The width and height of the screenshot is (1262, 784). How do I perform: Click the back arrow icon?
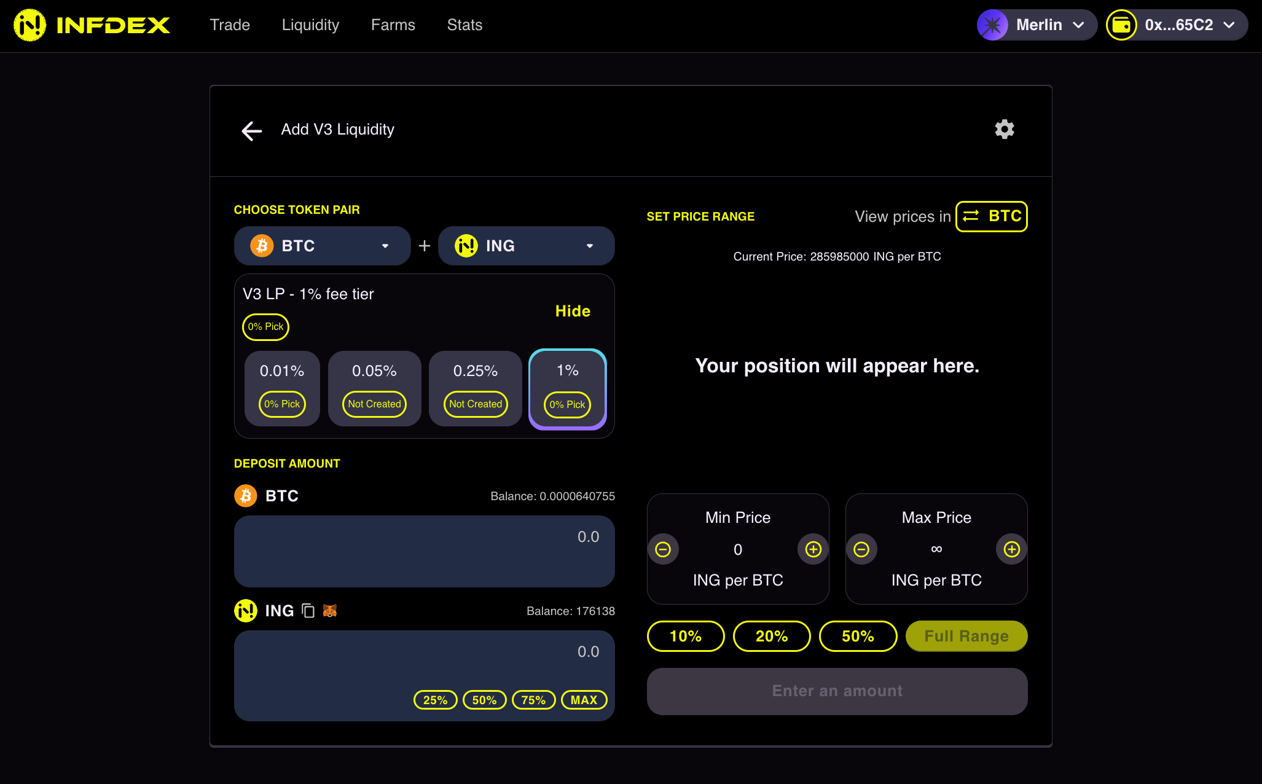point(252,130)
